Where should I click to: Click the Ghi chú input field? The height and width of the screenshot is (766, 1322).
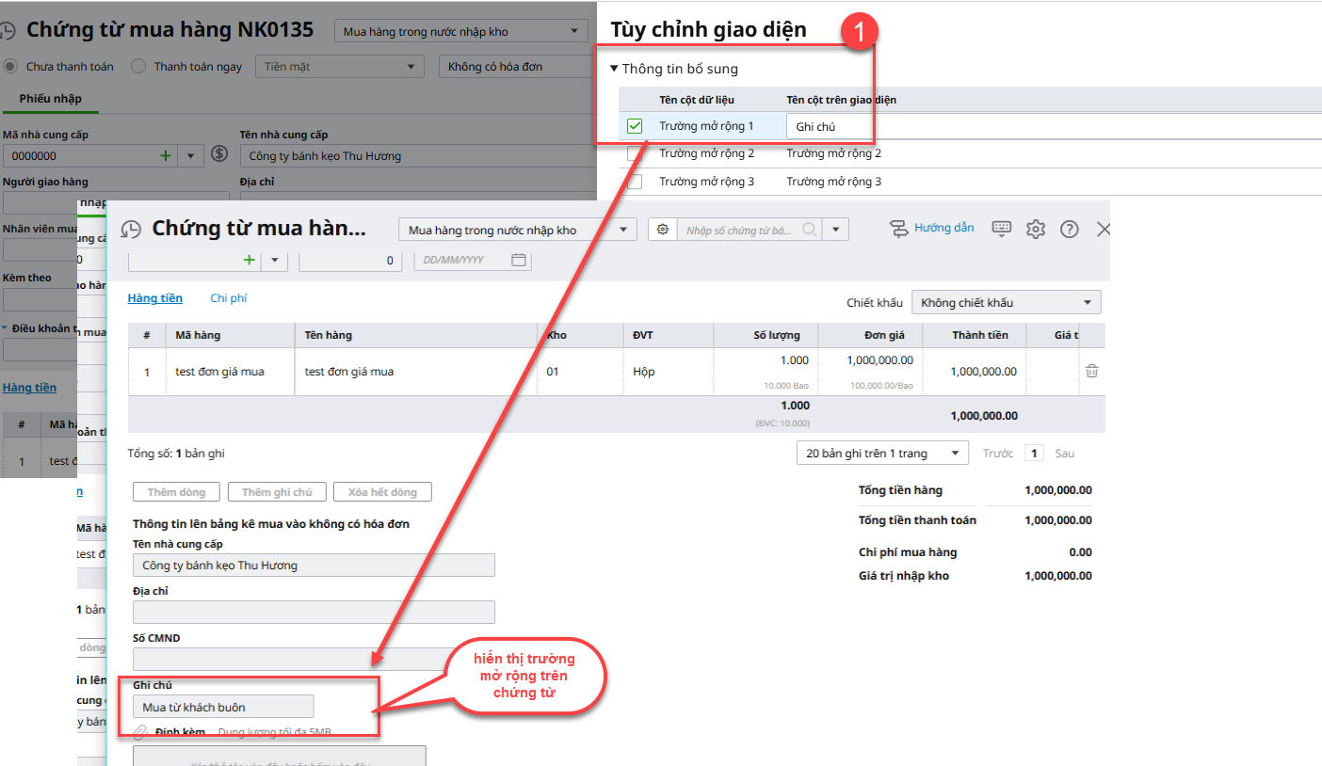point(223,707)
